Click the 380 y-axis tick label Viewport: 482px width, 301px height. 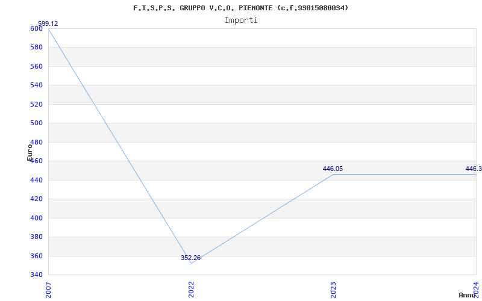tap(37, 237)
